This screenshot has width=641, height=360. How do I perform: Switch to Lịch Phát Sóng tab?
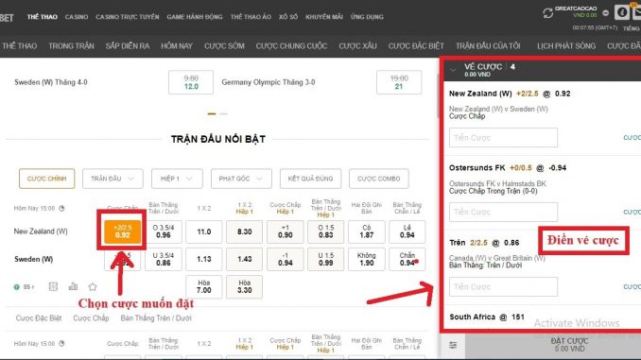click(x=566, y=45)
